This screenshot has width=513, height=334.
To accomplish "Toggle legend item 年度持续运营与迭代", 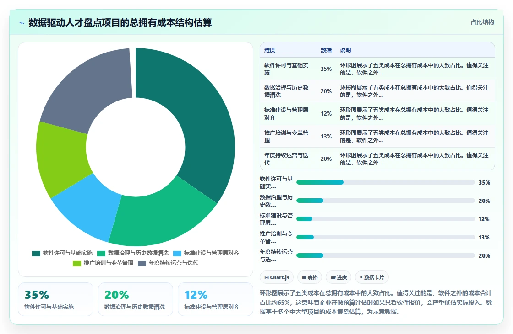I will pos(168,263).
